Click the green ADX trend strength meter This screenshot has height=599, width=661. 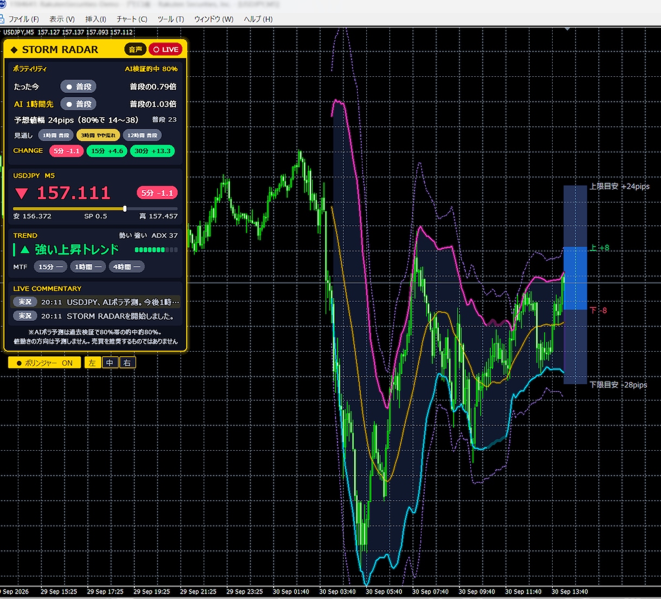155,250
